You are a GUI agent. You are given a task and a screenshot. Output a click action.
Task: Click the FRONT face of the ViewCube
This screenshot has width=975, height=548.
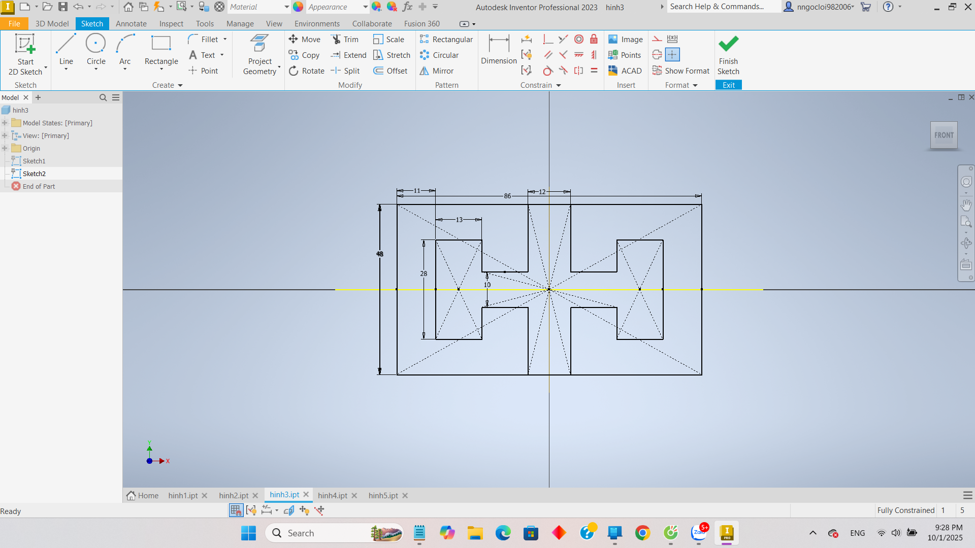coord(944,135)
